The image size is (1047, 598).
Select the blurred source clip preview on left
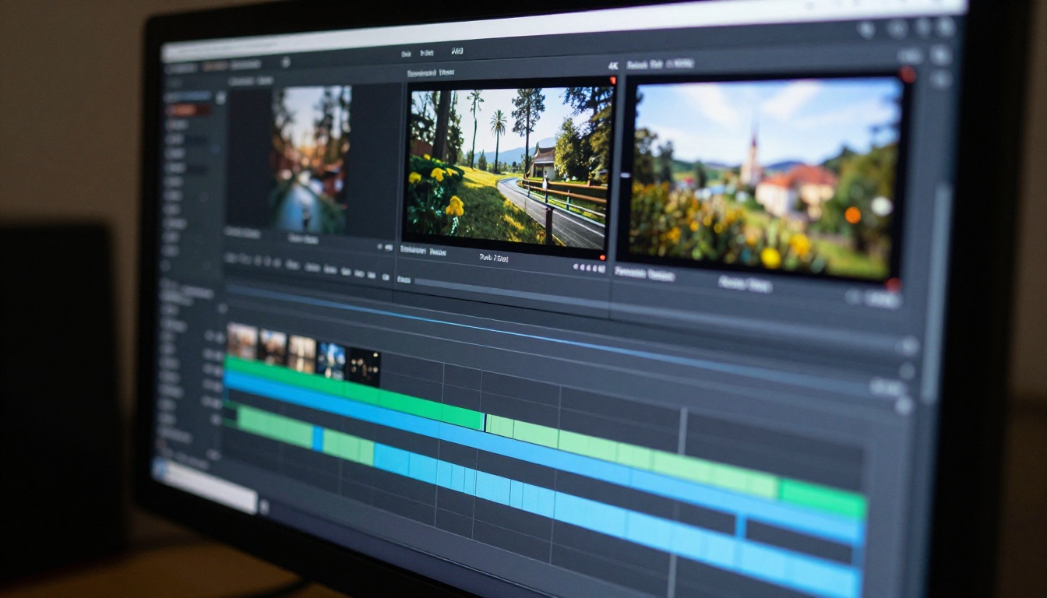pos(311,159)
